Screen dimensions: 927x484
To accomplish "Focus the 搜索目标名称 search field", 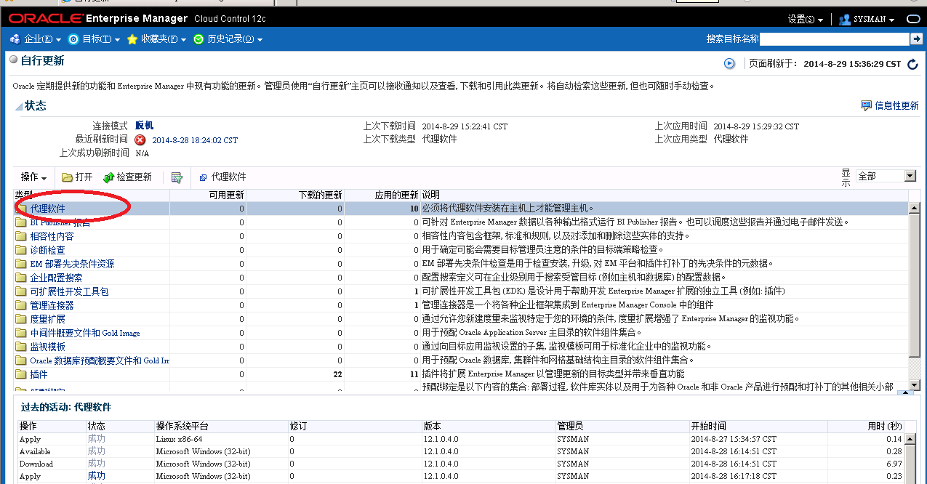I will point(835,39).
